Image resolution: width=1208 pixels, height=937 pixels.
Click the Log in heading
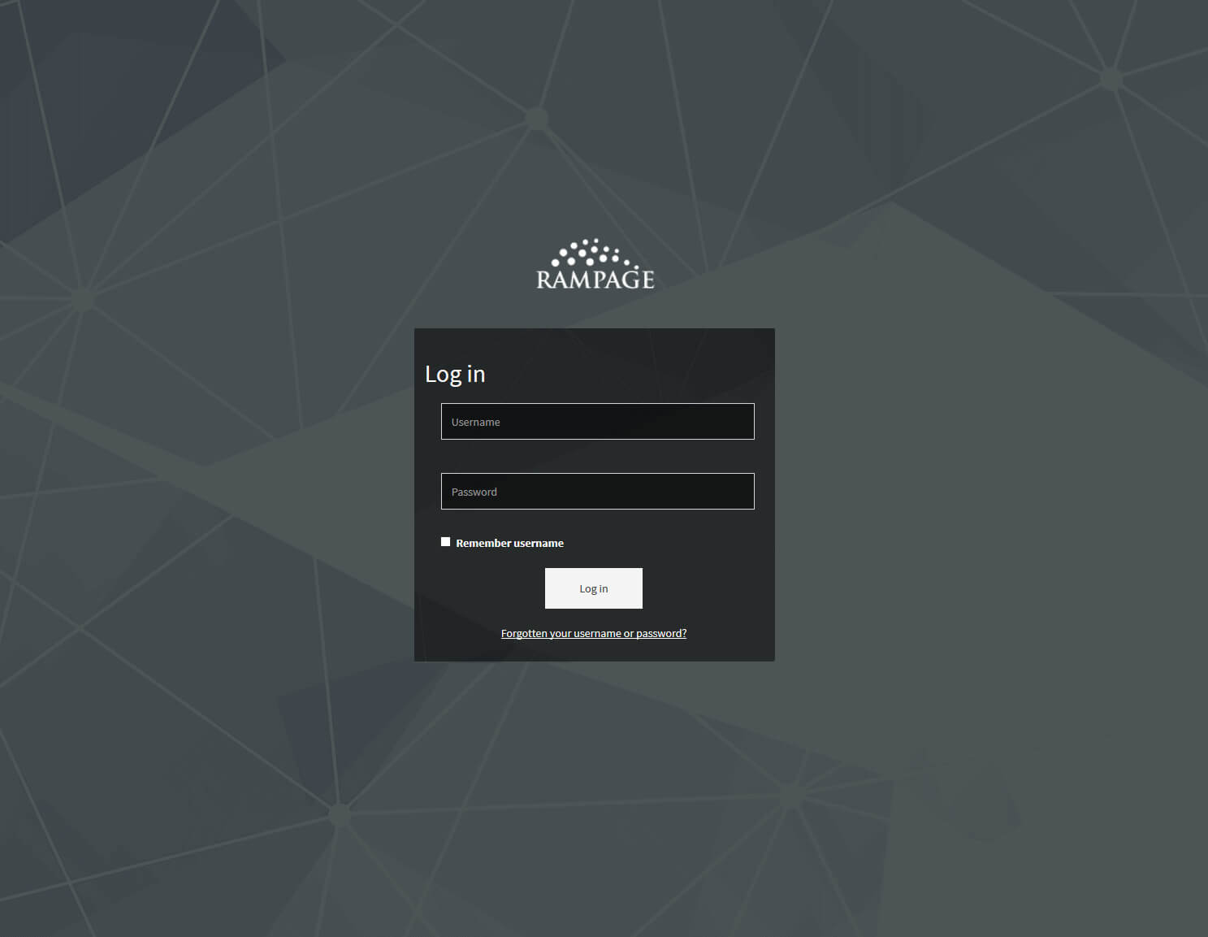coord(455,374)
